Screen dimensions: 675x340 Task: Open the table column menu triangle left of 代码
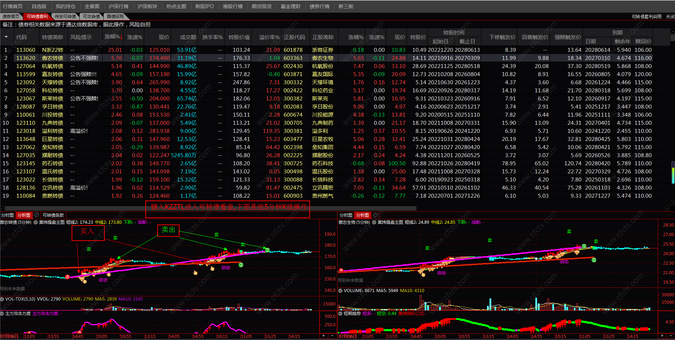tap(6, 37)
